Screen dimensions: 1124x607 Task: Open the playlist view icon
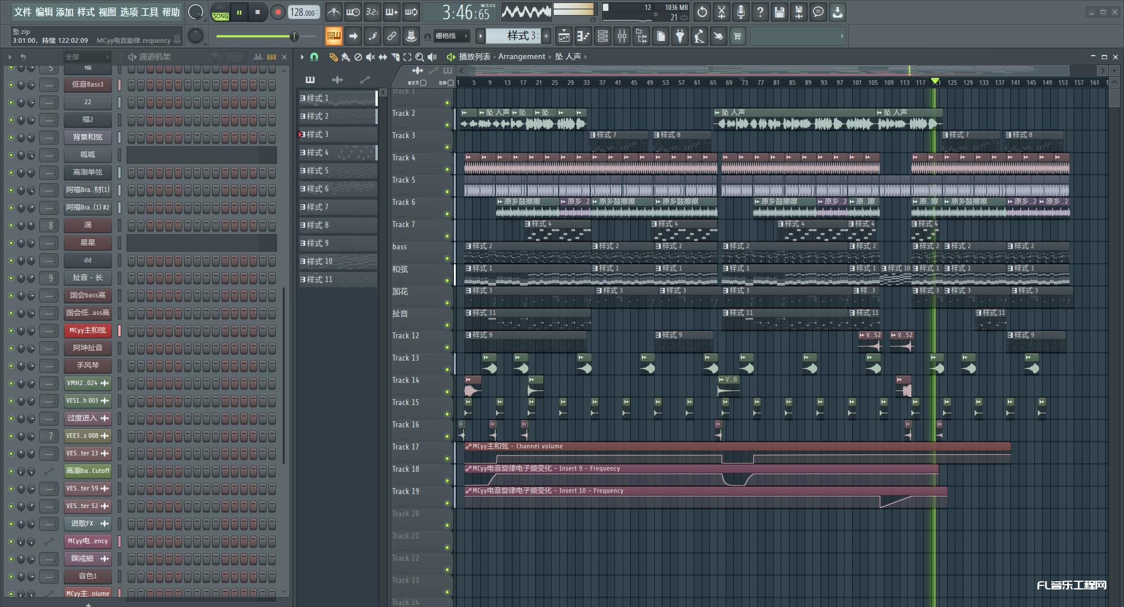pyautogui.click(x=563, y=36)
